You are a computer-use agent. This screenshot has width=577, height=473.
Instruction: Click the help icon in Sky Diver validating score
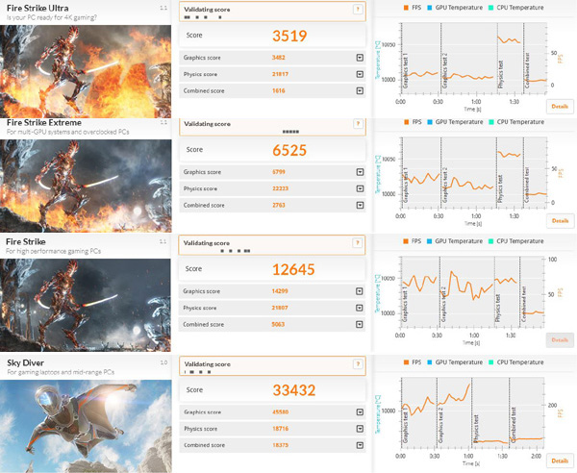tap(358, 363)
